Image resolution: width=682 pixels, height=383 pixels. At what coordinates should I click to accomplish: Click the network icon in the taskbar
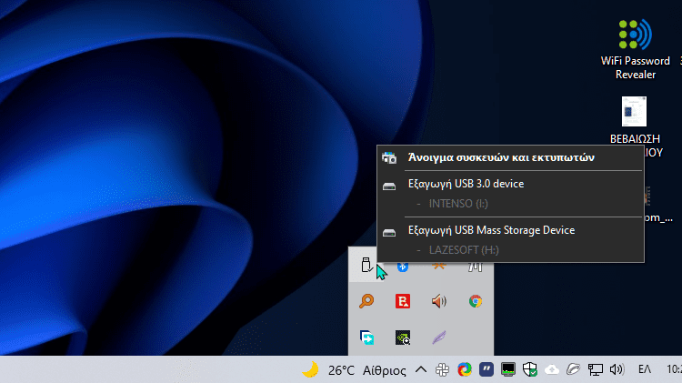pyautogui.click(x=596, y=369)
